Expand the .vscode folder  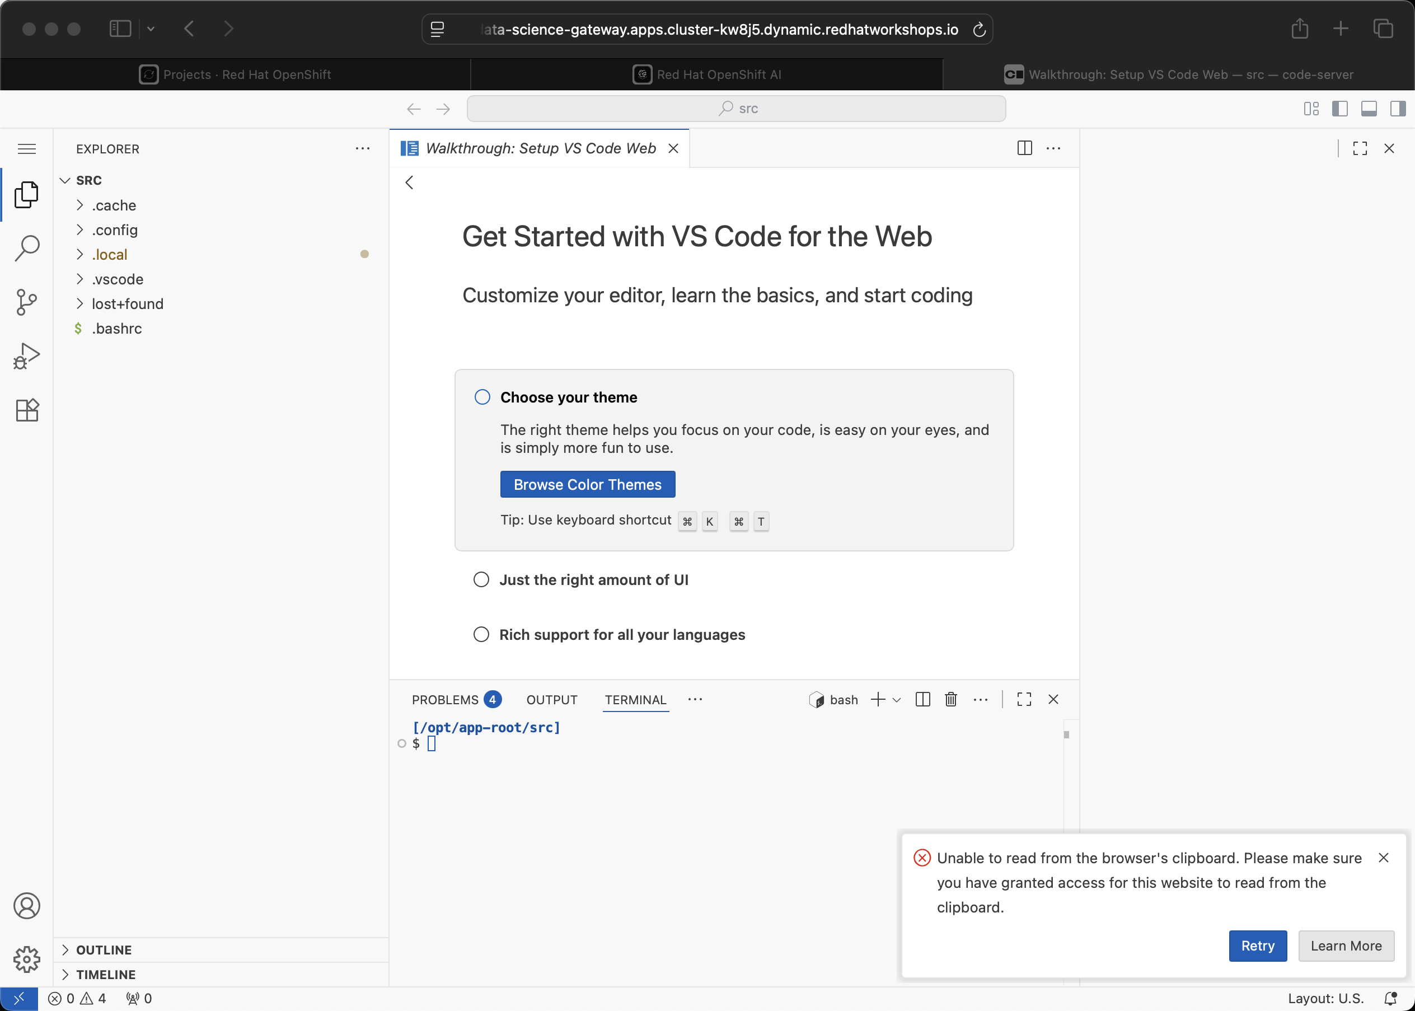117,279
